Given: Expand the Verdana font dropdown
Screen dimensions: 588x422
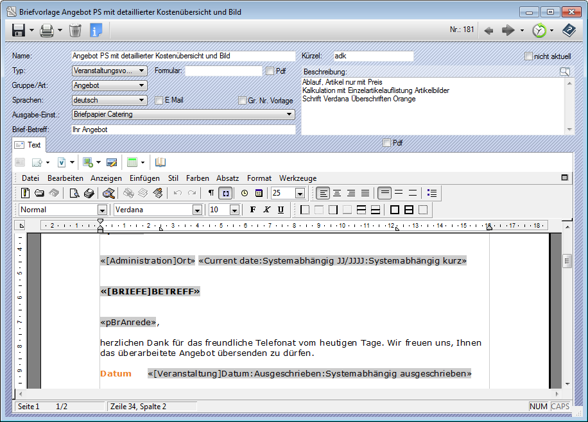Looking at the screenshot, I should (x=198, y=210).
